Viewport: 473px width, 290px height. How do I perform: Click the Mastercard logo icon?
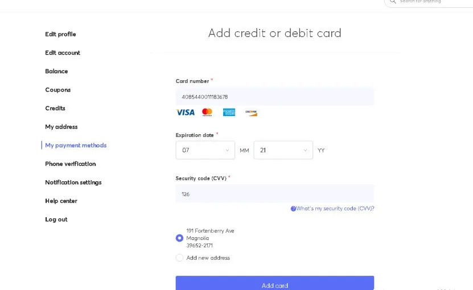coord(207,112)
